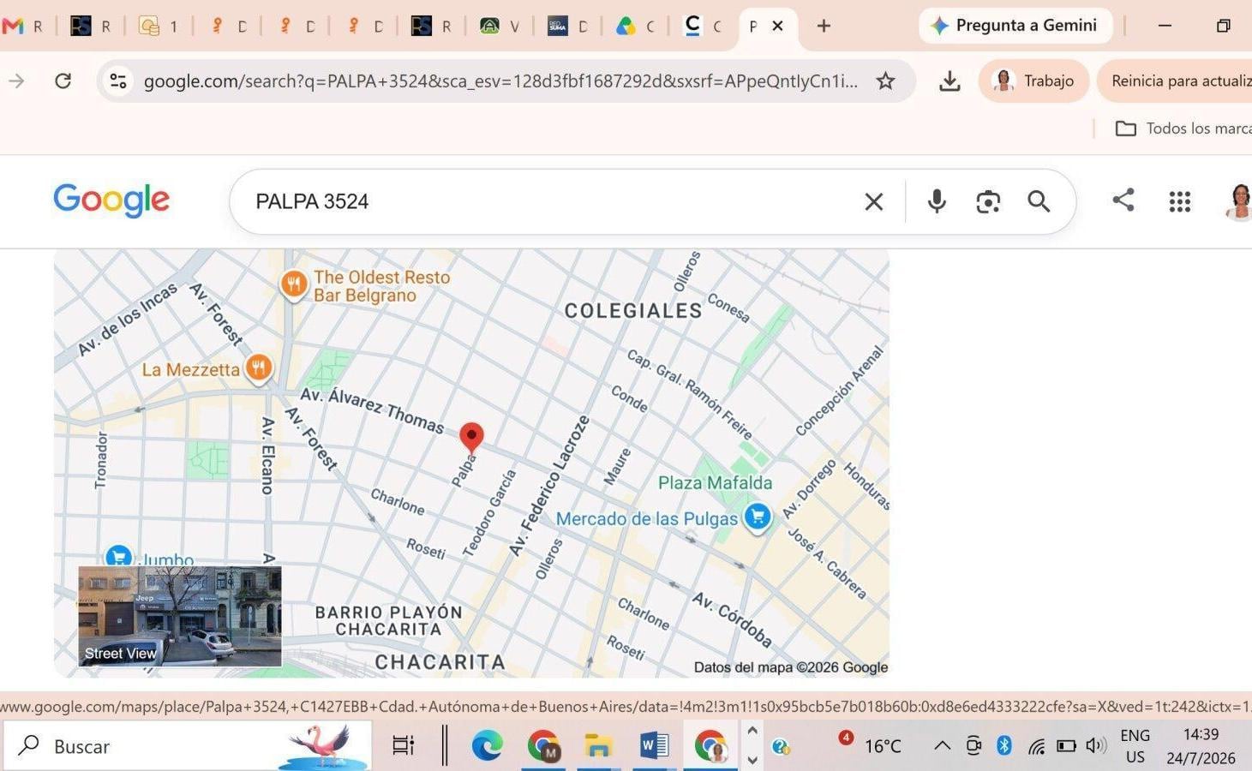Click the Google account avatar
Viewport: 1252px width, 771px height.
click(1239, 202)
